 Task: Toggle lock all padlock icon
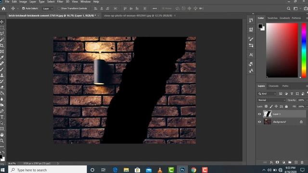tap(286, 106)
